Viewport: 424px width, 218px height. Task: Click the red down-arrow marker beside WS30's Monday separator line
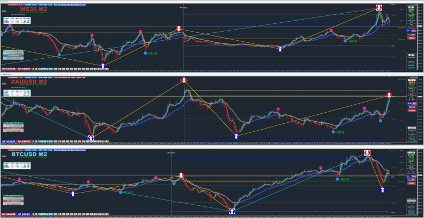pos(179,29)
